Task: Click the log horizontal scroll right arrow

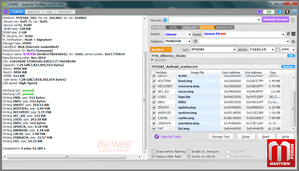Action: [140, 157]
